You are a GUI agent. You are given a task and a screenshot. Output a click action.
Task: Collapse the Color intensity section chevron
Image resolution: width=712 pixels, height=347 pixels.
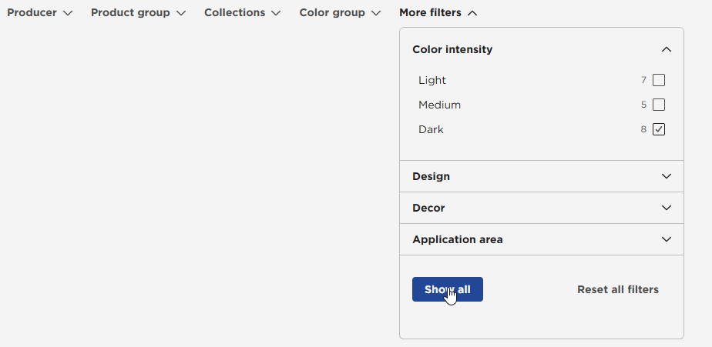pyautogui.click(x=667, y=49)
